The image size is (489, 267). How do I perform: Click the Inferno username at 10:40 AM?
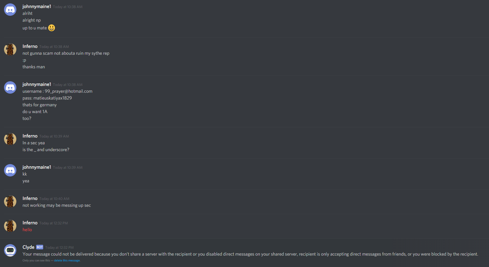point(30,198)
